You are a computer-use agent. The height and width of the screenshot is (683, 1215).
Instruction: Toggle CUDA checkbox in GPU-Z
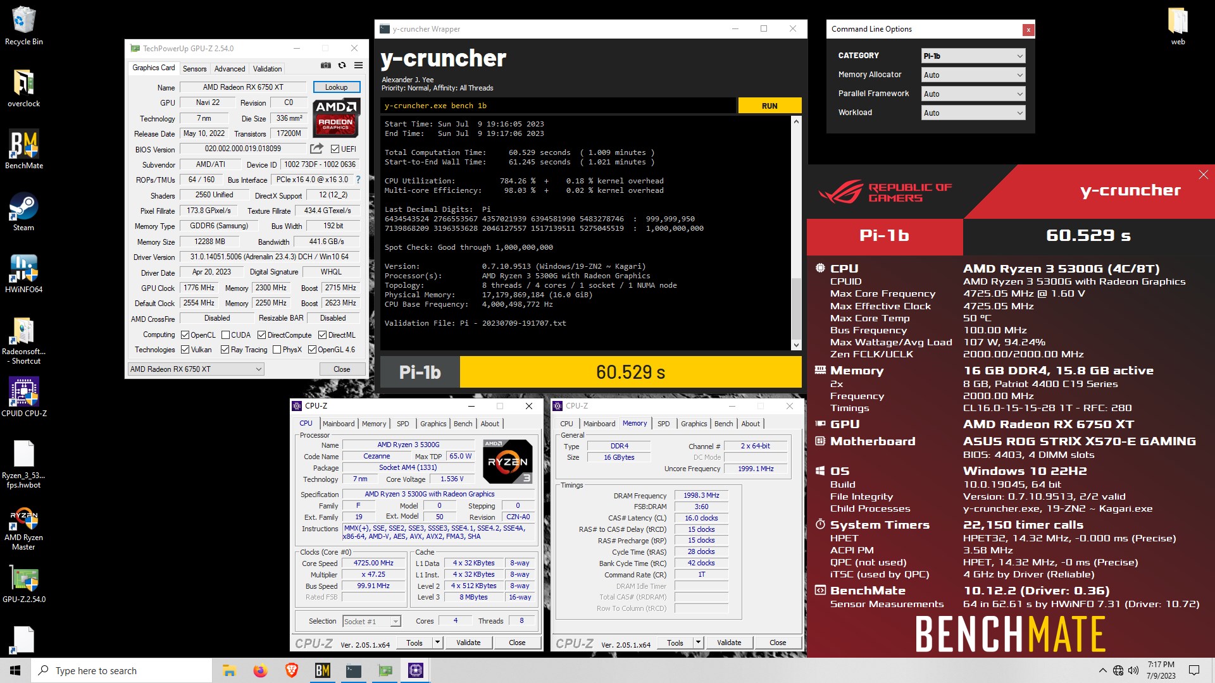click(225, 335)
